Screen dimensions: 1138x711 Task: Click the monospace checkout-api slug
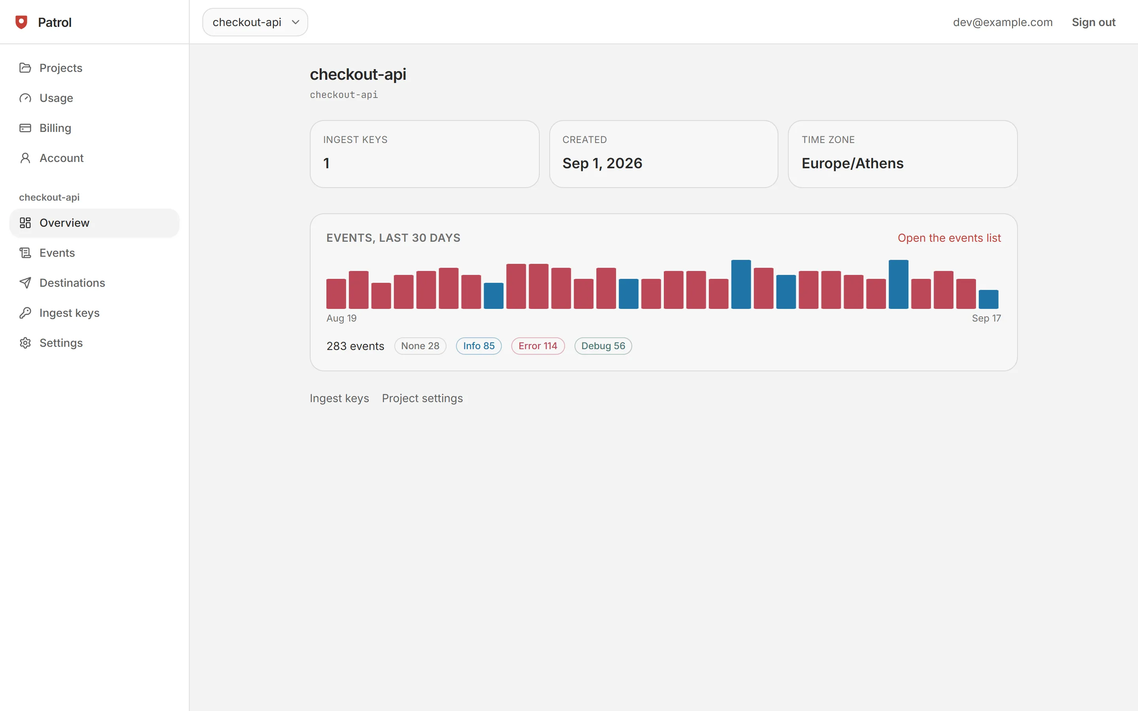(x=344, y=95)
